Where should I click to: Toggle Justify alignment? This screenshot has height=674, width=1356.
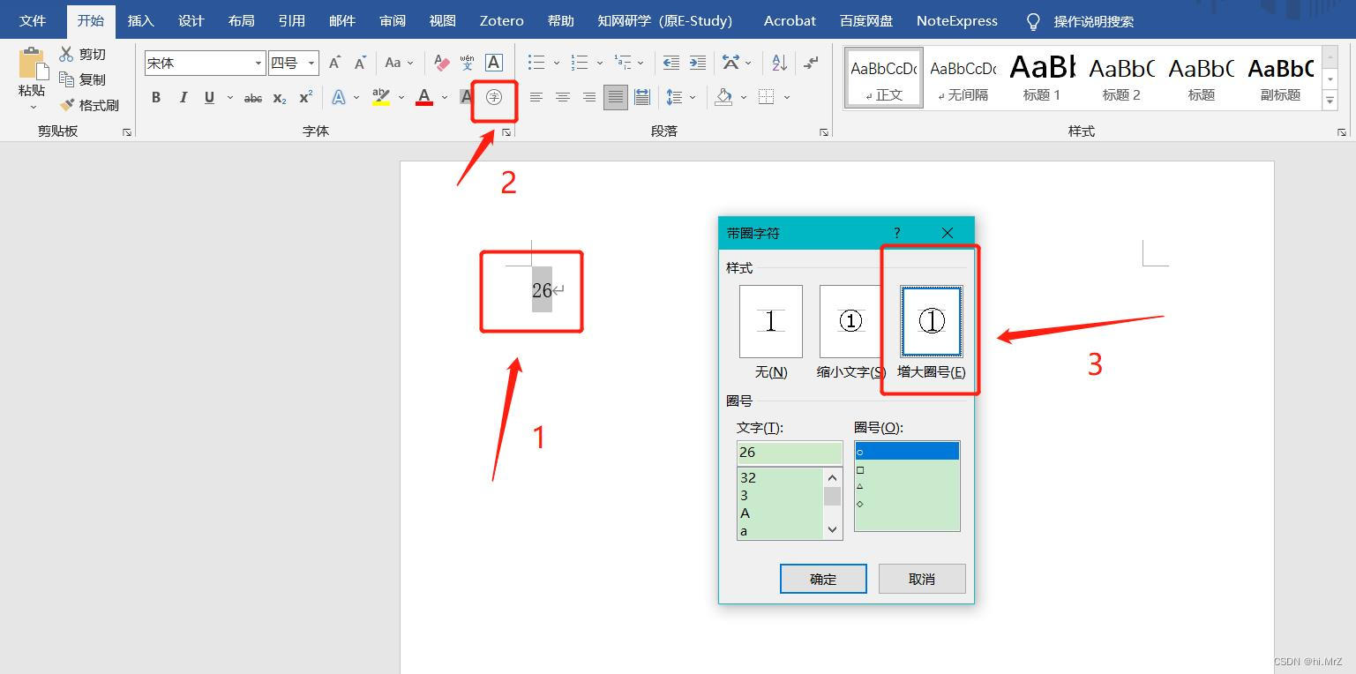[616, 97]
